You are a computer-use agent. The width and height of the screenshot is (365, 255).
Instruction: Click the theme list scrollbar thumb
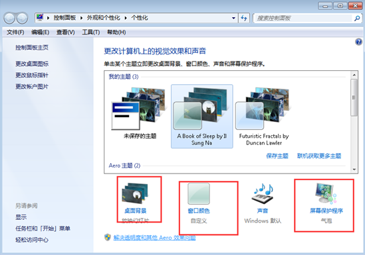pos(354,97)
